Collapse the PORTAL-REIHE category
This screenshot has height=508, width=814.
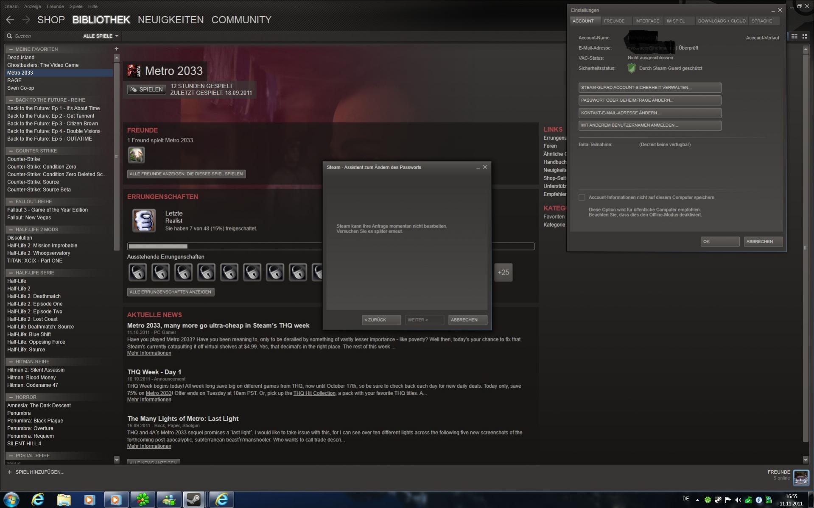point(11,455)
